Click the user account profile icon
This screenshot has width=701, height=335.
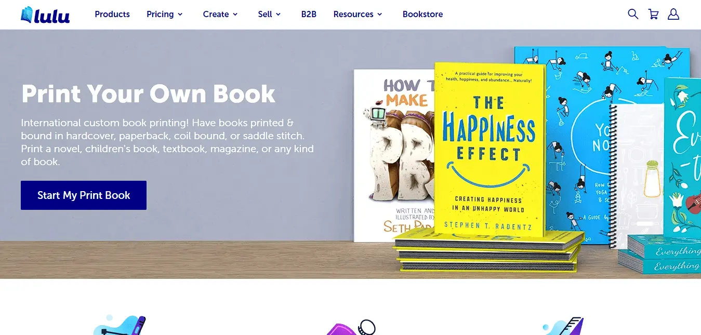673,14
